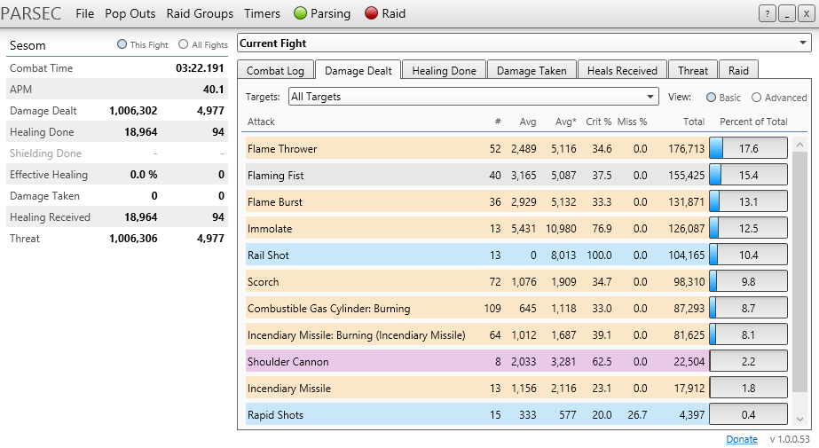Sort by the Miss % column header
The height and width of the screenshot is (448, 819).
click(x=632, y=122)
